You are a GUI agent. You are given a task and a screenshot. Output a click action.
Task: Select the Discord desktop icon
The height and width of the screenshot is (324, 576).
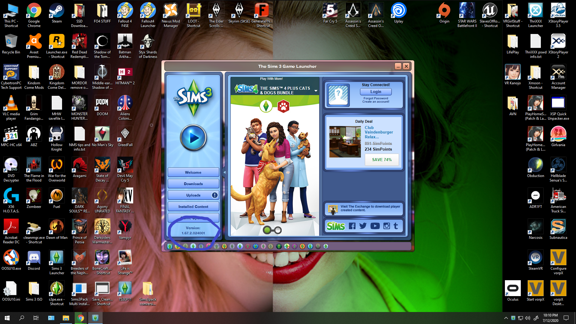[x=34, y=260]
